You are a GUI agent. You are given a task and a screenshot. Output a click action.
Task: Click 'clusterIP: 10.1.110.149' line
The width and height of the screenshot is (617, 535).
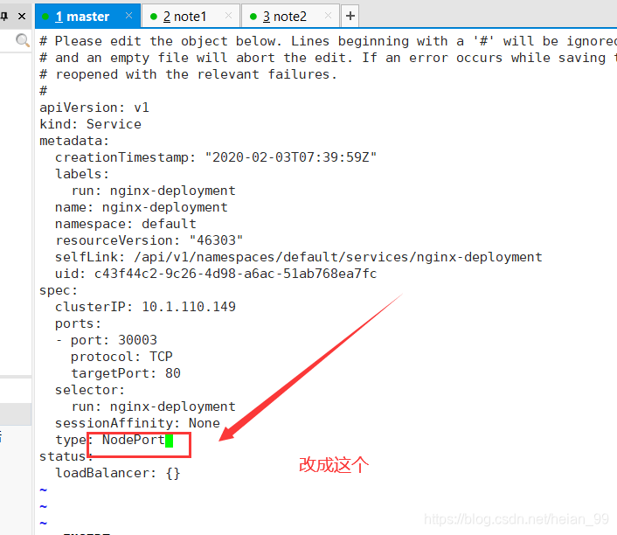pyautogui.click(x=145, y=307)
